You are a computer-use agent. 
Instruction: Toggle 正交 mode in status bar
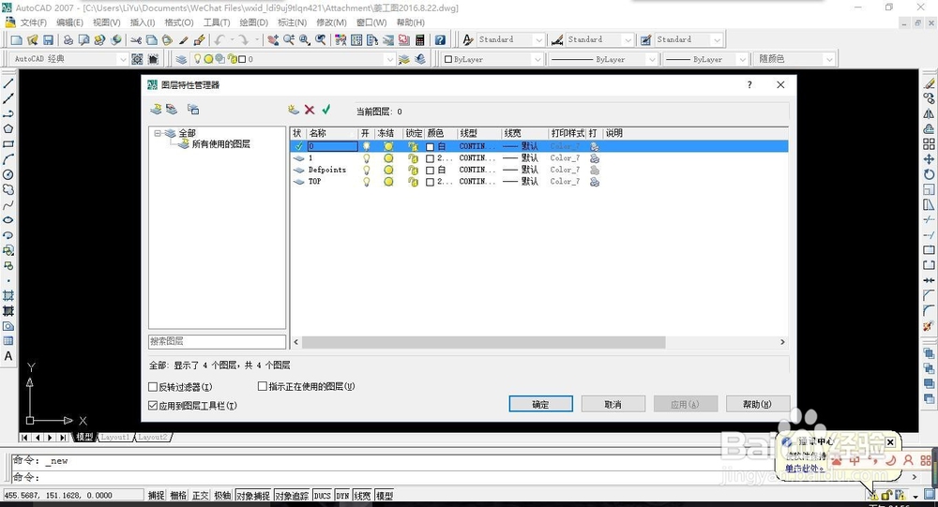pos(201,495)
